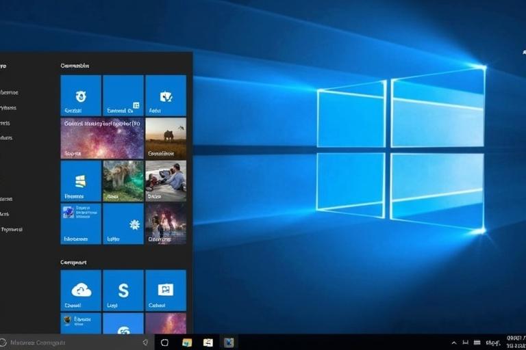Expand the hidden system tray icons chevron
The width and height of the screenshot is (526, 350).
pyautogui.click(x=454, y=342)
